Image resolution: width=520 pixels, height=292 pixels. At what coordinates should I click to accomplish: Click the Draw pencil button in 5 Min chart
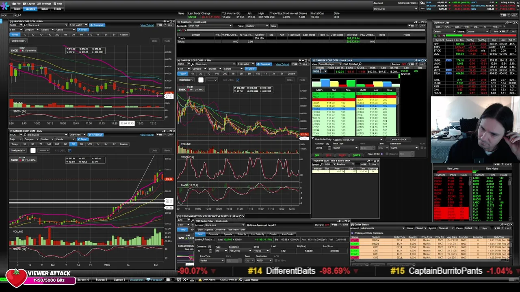coord(84,30)
